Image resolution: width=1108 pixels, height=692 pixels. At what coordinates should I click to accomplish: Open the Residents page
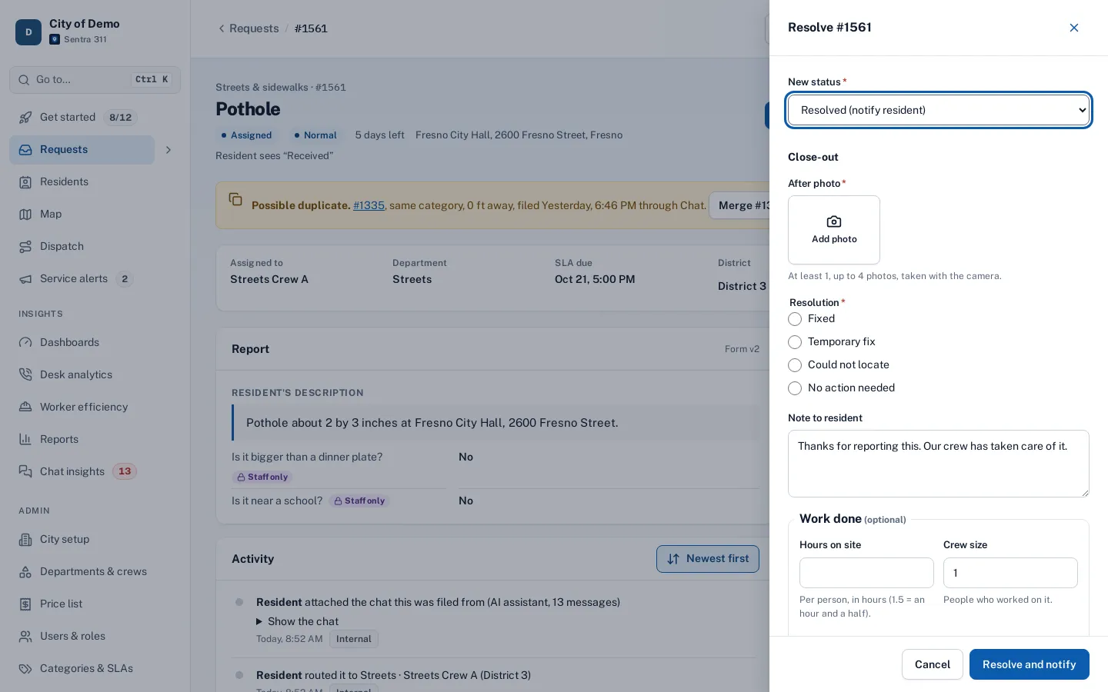82,181
